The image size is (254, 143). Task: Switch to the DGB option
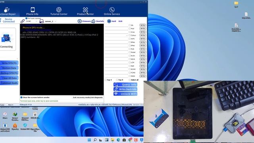[x=120, y=21]
